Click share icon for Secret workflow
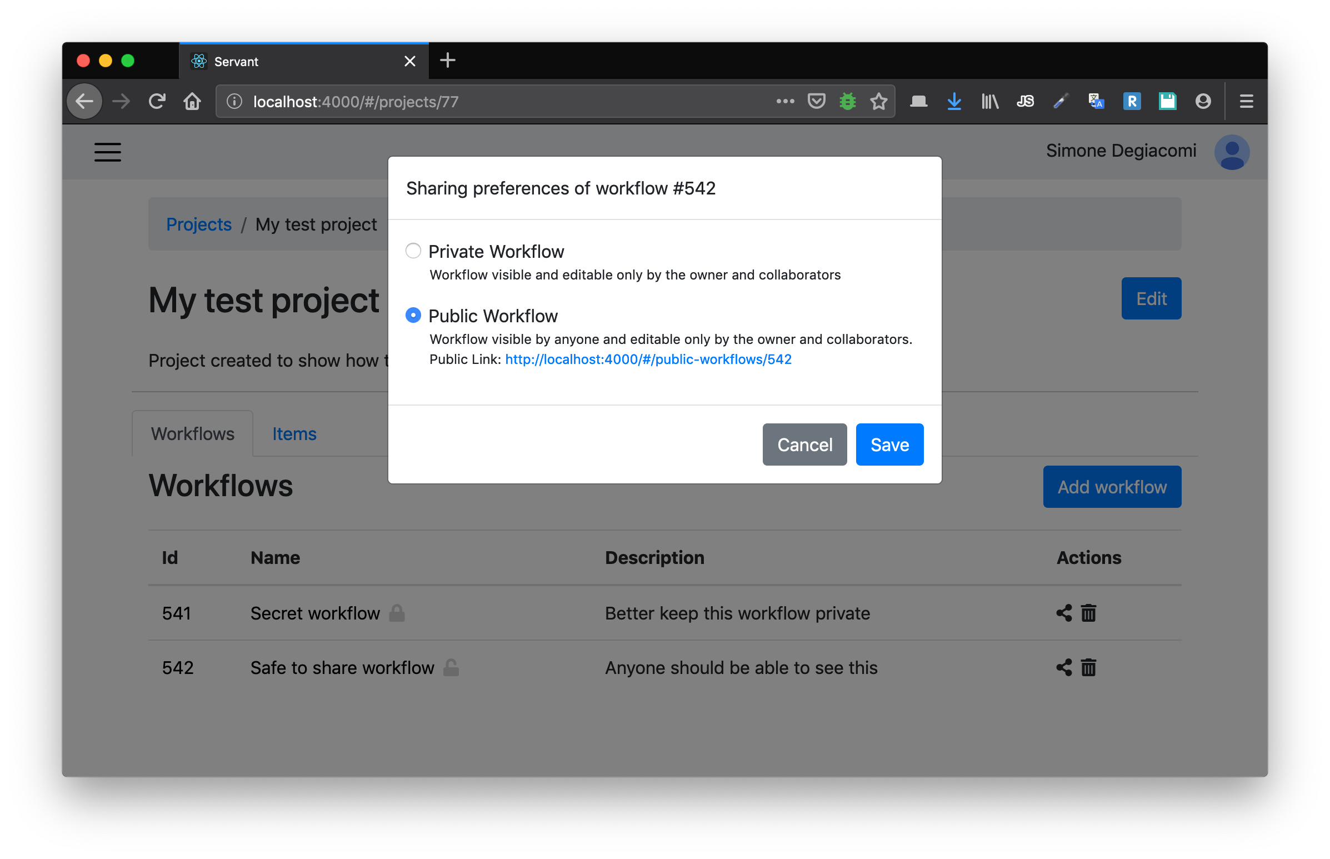 pyautogui.click(x=1063, y=613)
